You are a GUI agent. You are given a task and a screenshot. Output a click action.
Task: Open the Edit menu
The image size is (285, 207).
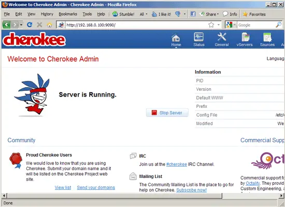(x=18, y=14)
